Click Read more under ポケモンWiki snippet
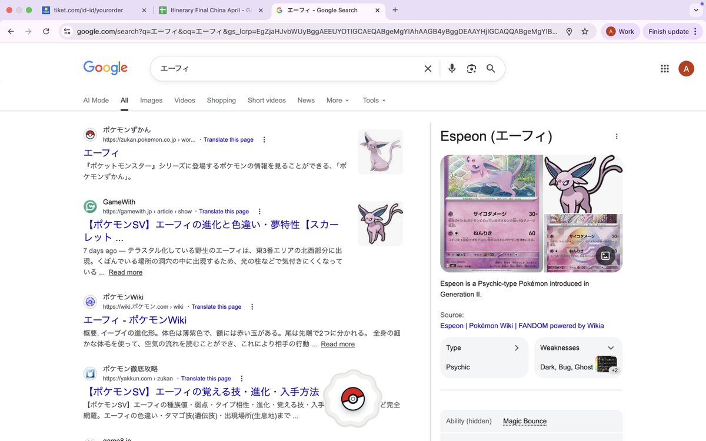 (x=338, y=345)
